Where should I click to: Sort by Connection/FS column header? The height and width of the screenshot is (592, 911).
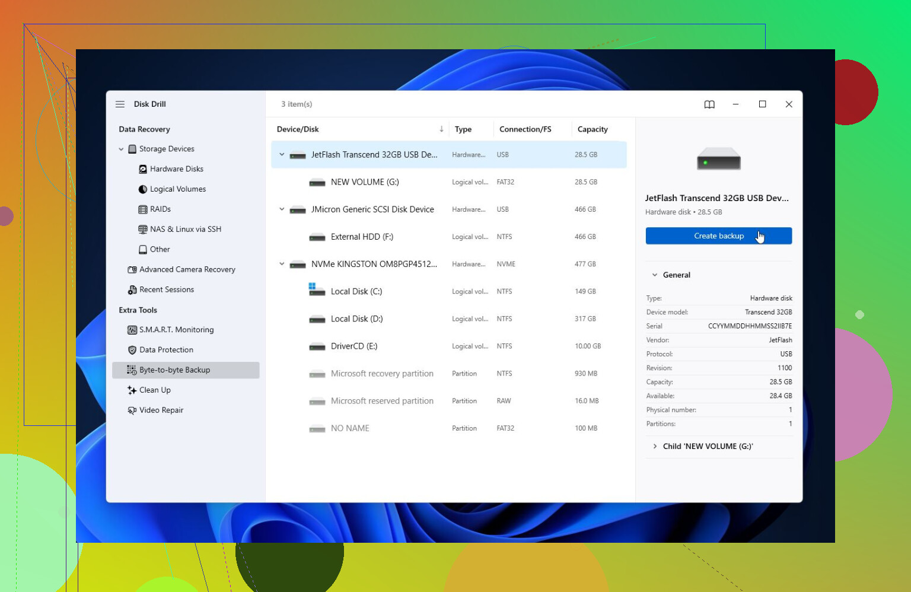click(x=525, y=129)
